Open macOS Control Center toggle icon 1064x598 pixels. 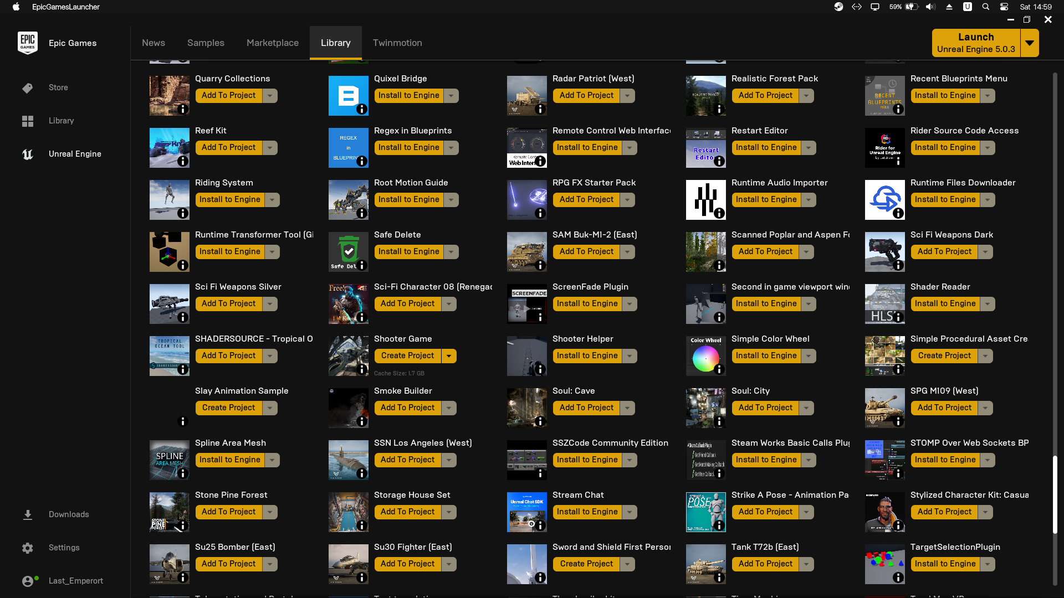point(1004,7)
